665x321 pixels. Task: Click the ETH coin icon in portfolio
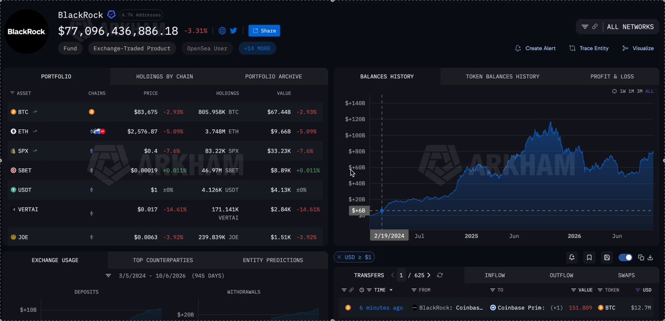[13, 131]
